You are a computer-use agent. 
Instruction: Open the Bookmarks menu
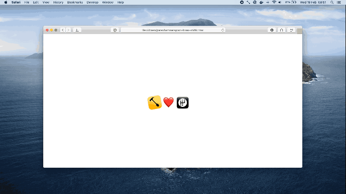coord(75,3)
